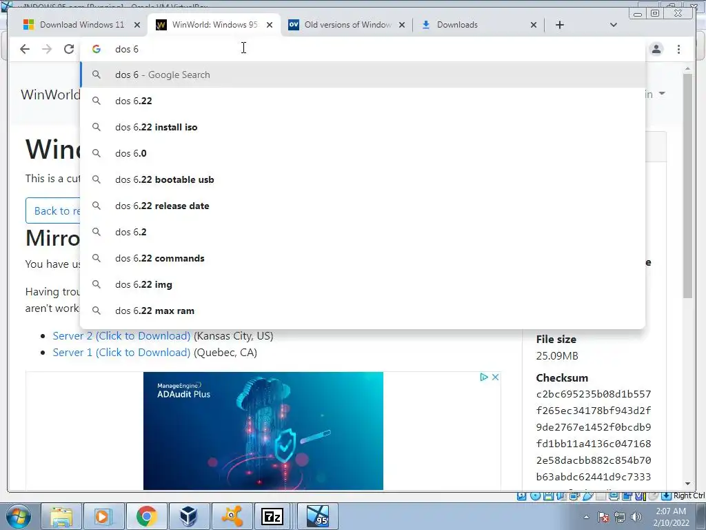Image resolution: width=706 pixels, height=530 pixels.
Task: Click the scrollbar up arrow
Action: [x=687, y=68]
